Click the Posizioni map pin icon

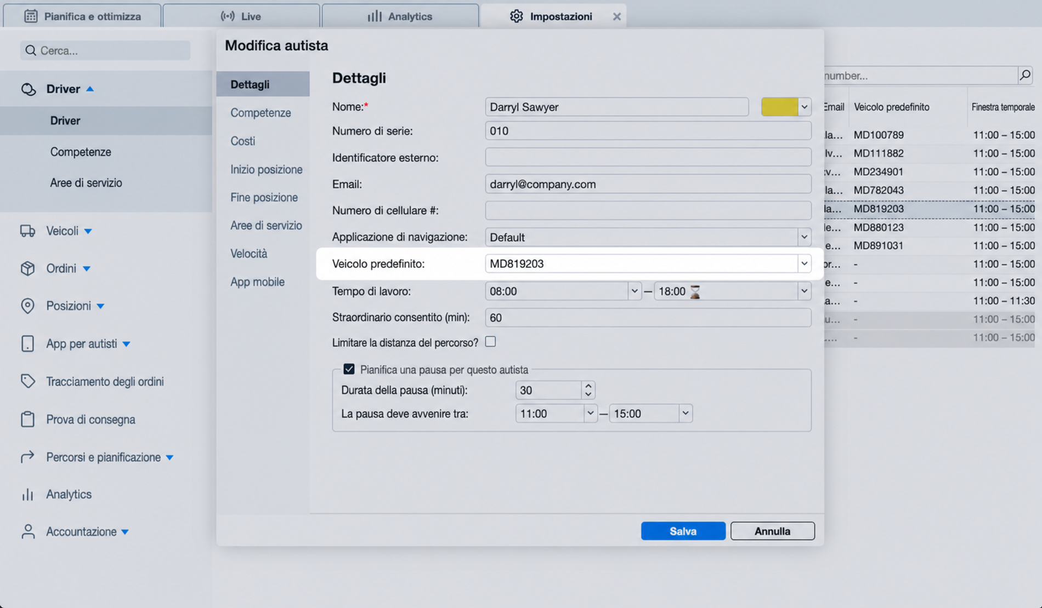(x=27, y=306)
